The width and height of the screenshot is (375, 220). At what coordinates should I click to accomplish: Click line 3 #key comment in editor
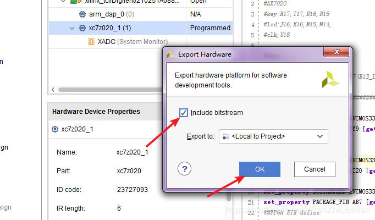[296, 14]
